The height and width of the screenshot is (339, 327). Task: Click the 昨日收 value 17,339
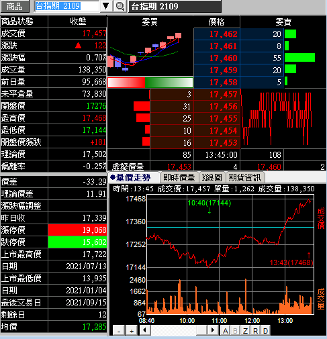point(94,218)
